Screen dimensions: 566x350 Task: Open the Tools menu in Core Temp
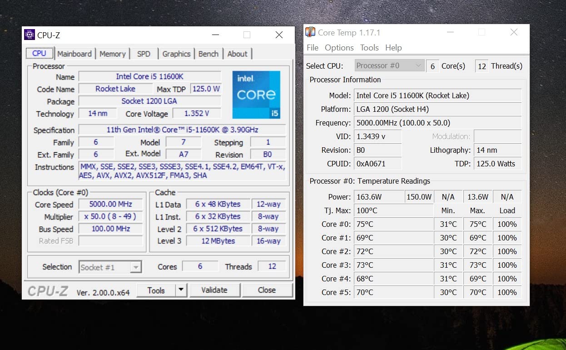click(369, 48)
